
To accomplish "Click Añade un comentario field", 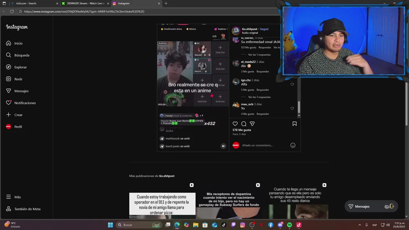I will click(265, 145).
